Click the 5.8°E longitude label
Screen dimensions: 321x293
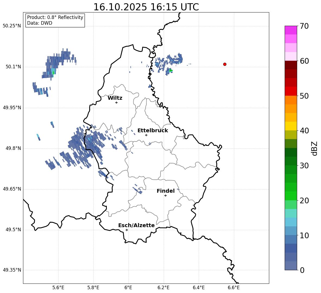93,288
